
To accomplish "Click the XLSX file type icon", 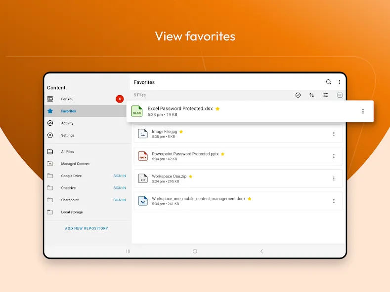I will pos(137,111).
